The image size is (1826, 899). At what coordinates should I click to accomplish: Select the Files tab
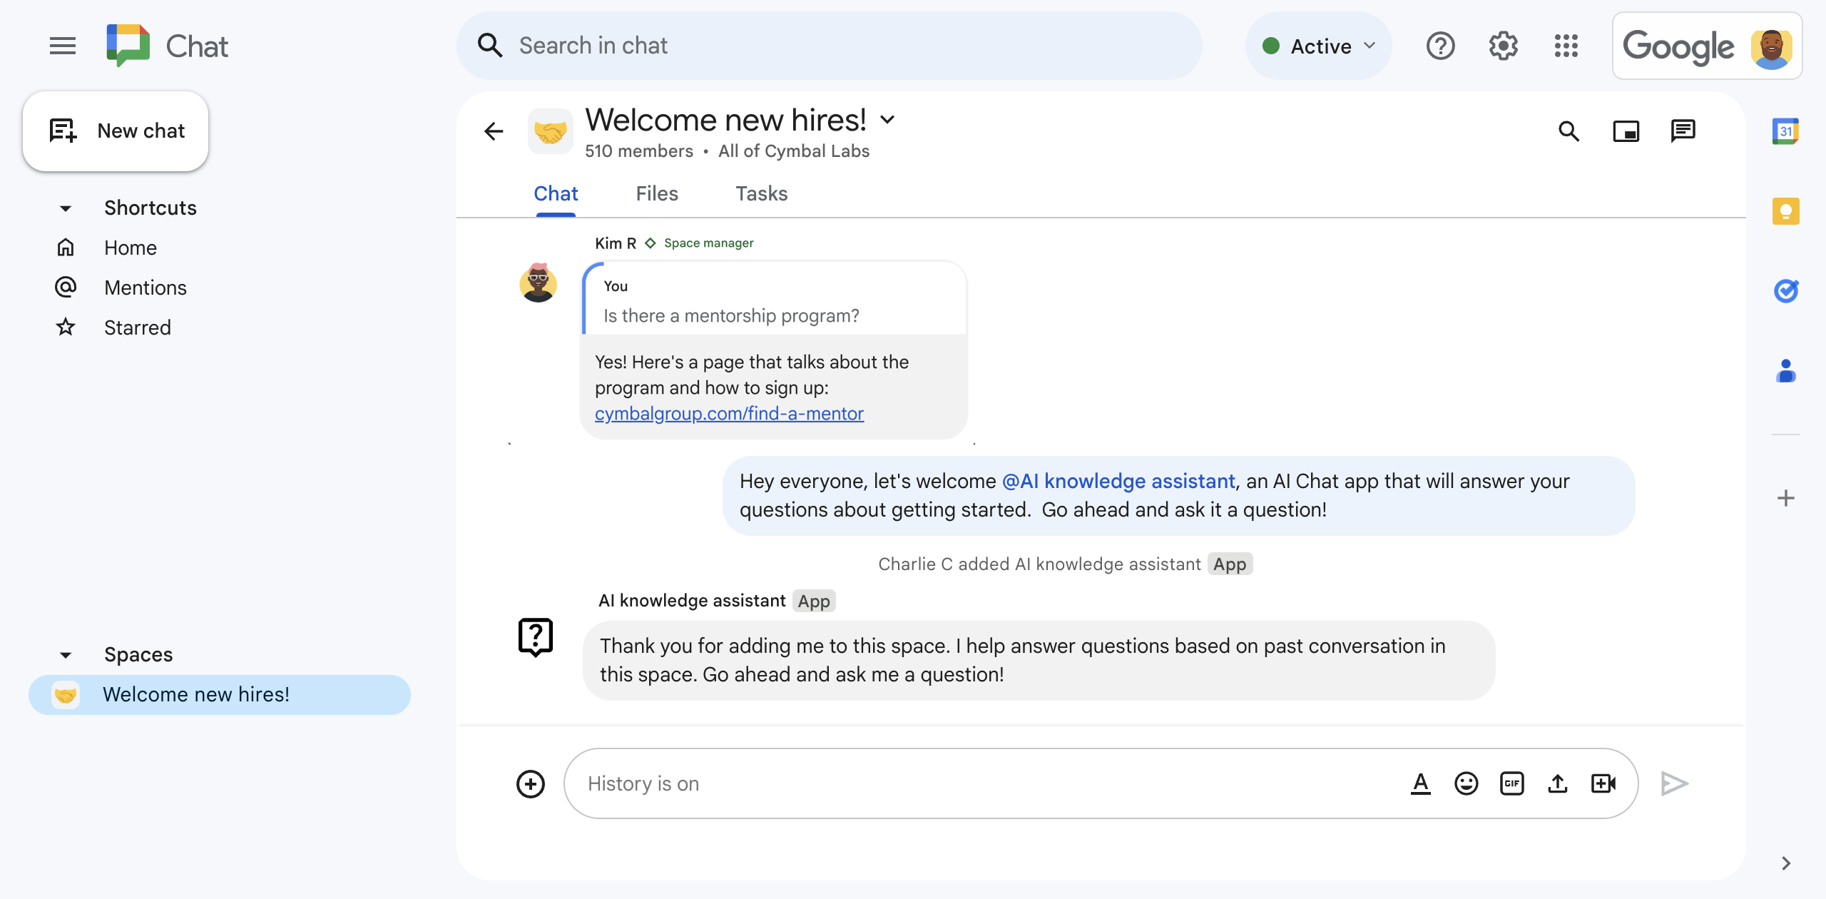pyautogui.click(x=657, y=193)
